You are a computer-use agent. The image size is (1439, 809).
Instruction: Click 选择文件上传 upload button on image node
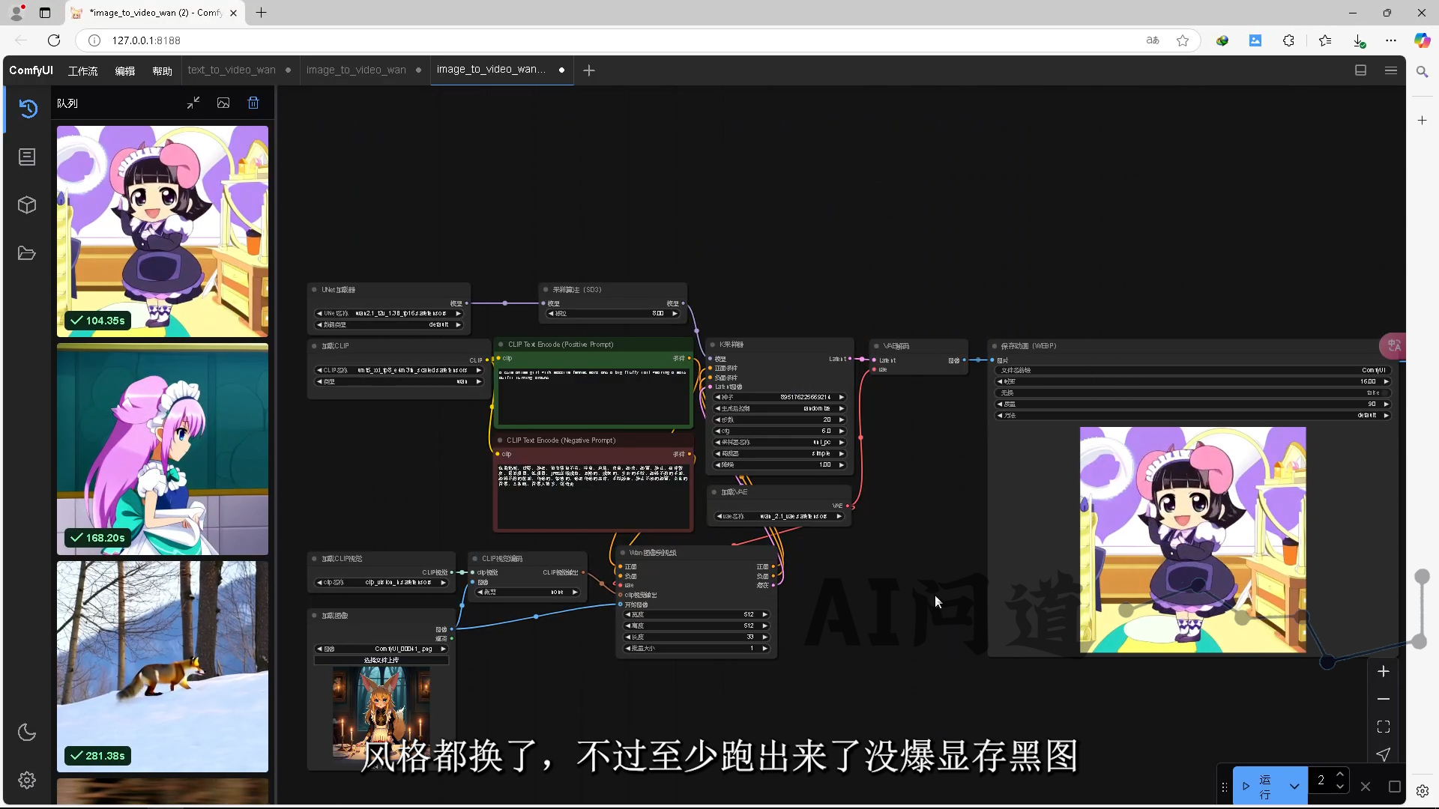coord(381,660)
